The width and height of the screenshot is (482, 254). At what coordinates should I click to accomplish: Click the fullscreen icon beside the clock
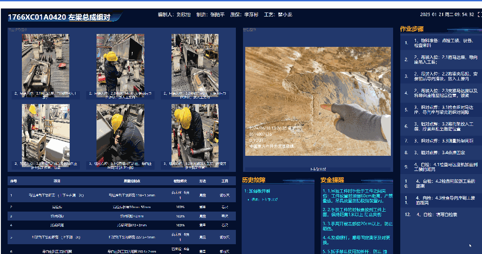[x=479, y=14]
